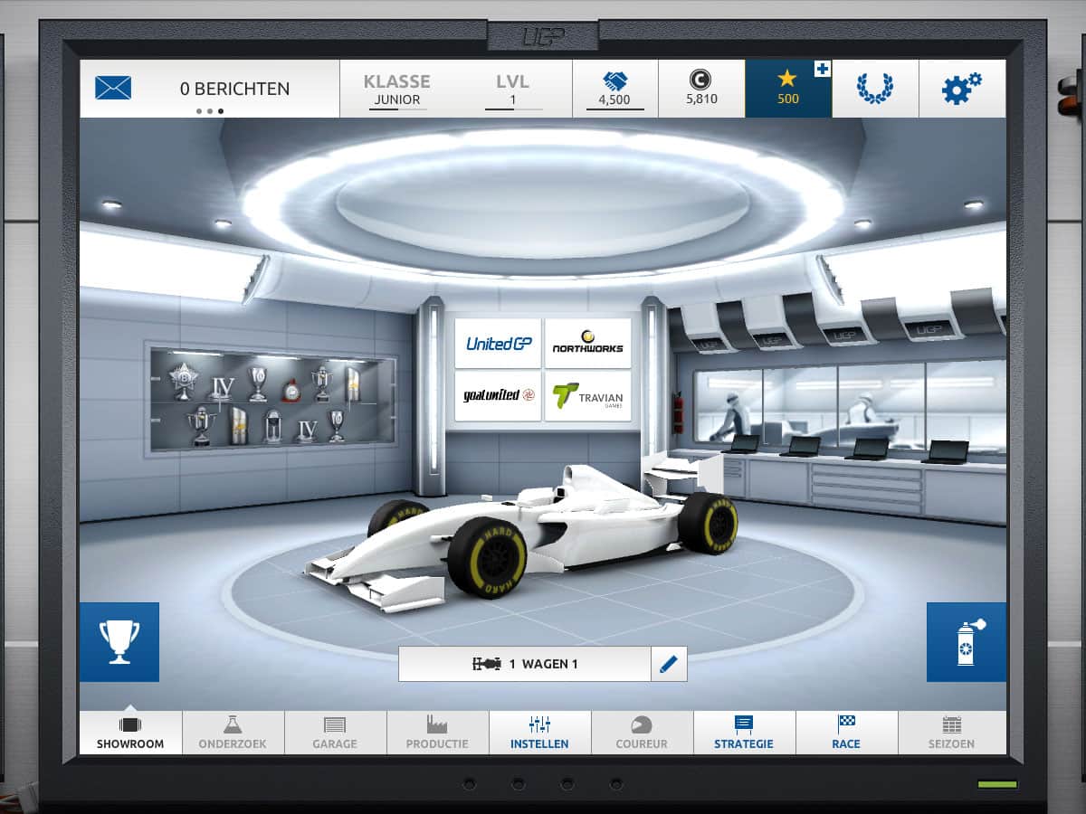
Task: Click the message page indicator dots
Action: tap(210, 111)
